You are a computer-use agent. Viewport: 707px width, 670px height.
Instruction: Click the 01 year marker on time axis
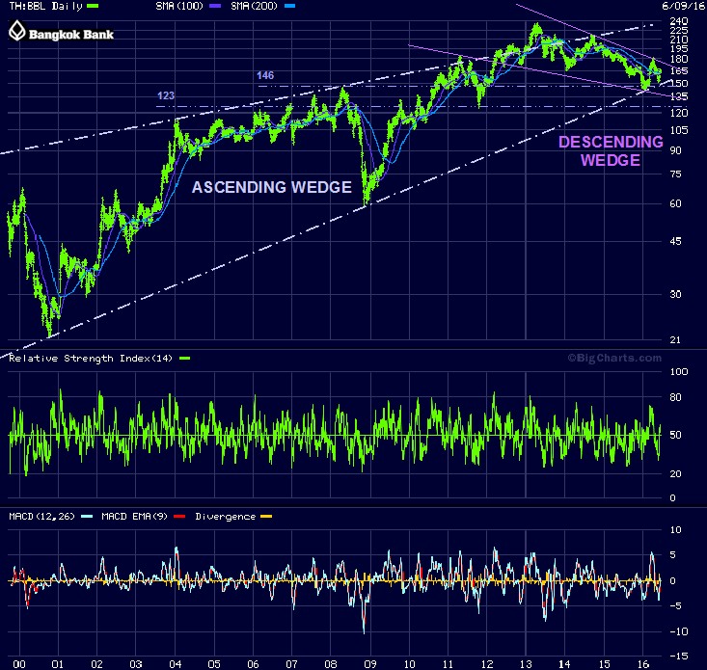click(x=58, y=664)
